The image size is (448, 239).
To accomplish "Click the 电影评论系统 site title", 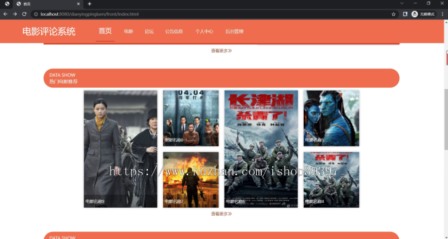I will (49, 31).
